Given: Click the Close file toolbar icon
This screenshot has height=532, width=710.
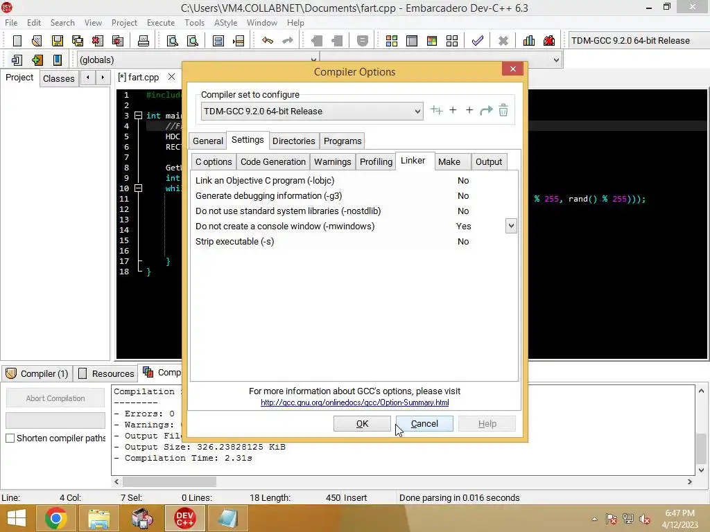Looking at the screenshot, I should click(97, 41).
